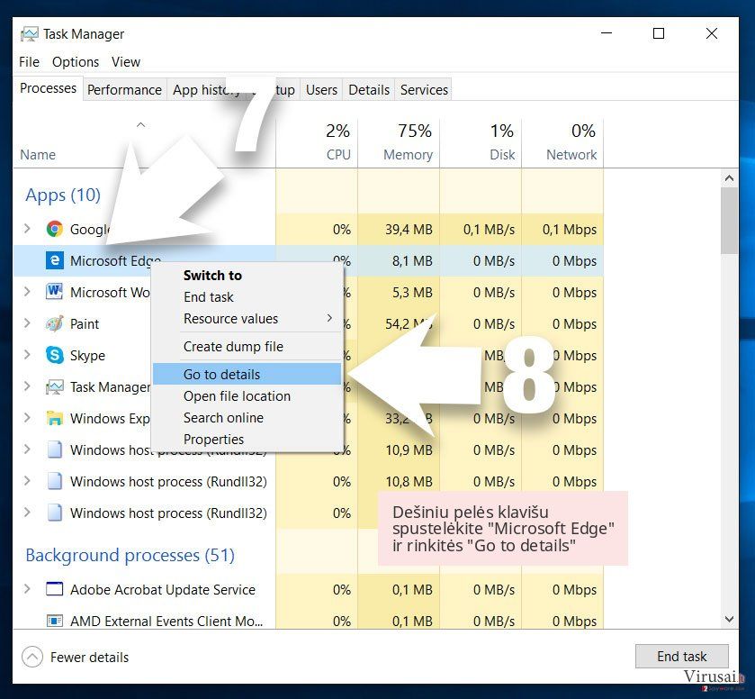
Task: Select AMD External Events Client Mo... row
Action: 308,621
